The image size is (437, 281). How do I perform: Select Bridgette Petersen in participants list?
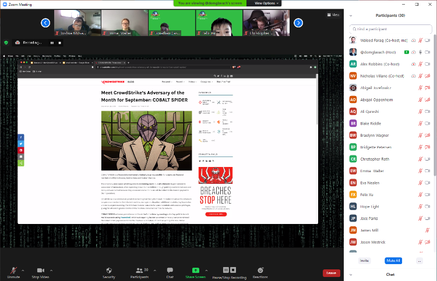point(390,147)
